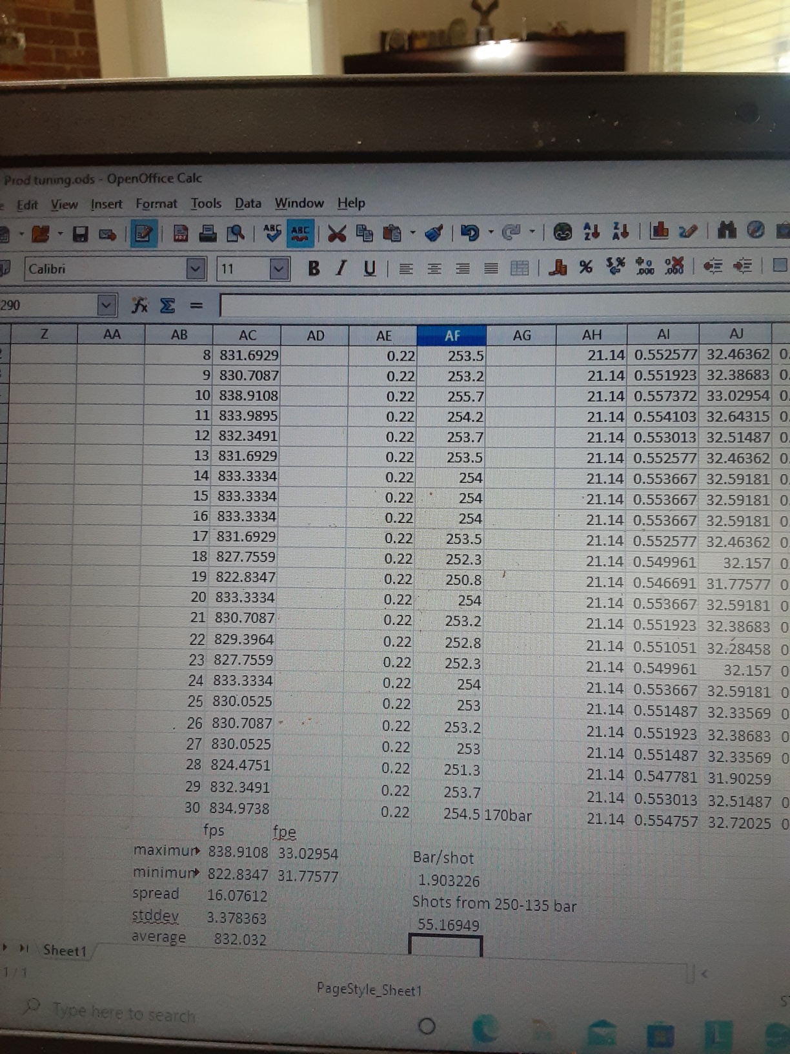
Task: Insert a chart
Action: [659, 231]
